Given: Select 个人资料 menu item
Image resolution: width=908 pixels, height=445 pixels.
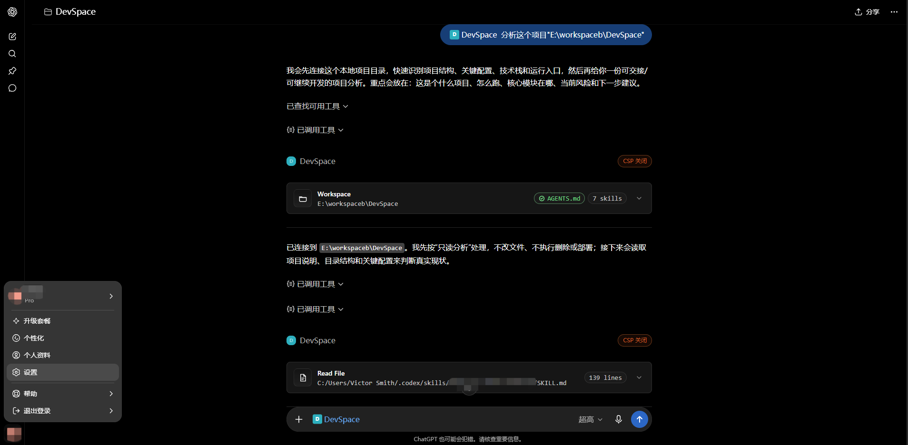Looking at the screenshot, I should tap(63, 355).
